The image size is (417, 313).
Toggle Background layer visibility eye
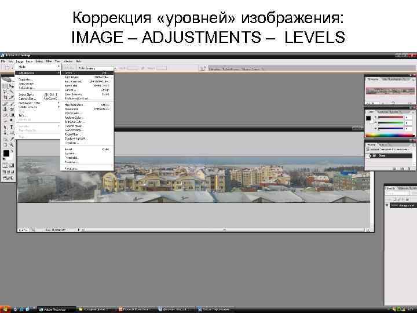click(387, 205)
